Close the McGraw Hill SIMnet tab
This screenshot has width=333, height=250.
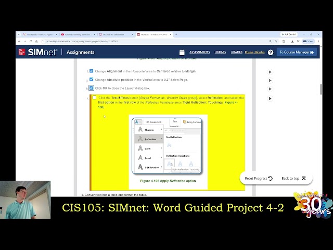tap(132, 34)
